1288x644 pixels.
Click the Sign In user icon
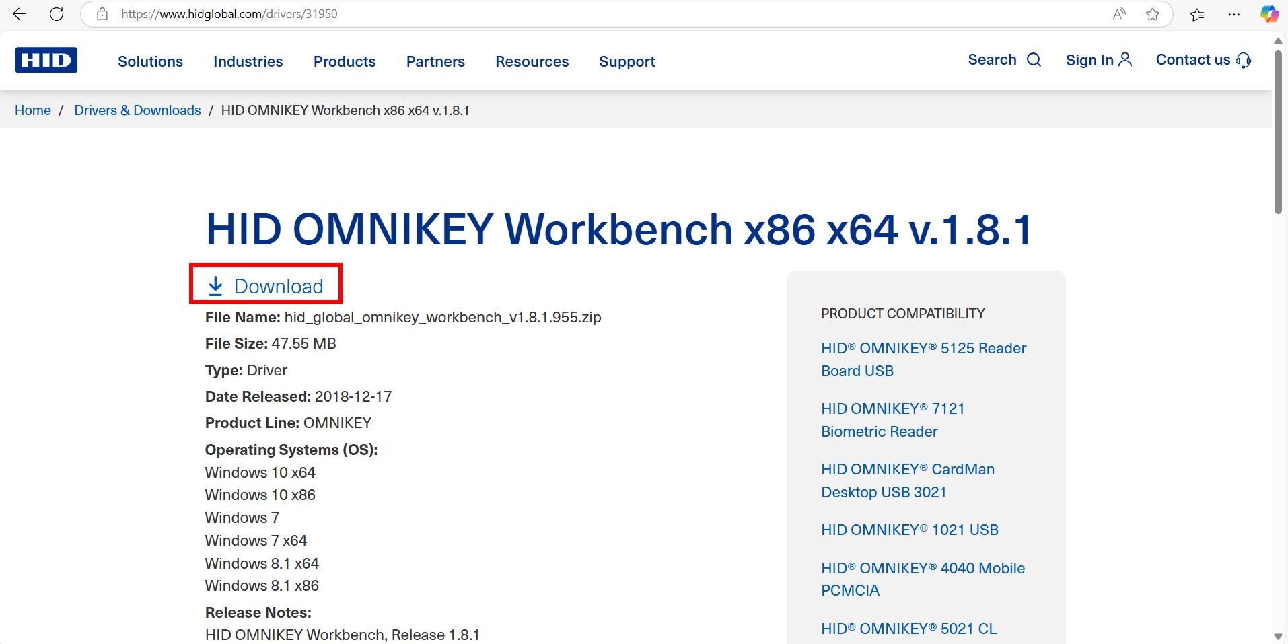(x=1125, y=60)
